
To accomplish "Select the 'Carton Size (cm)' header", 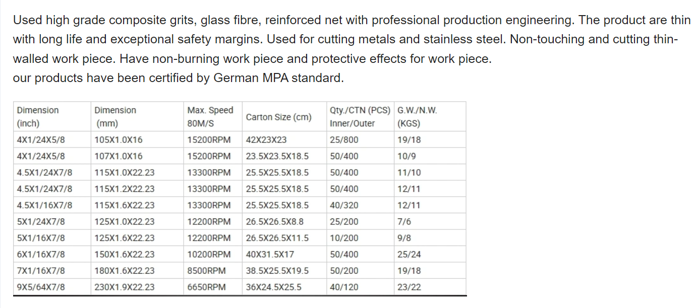I will point(284,117).
